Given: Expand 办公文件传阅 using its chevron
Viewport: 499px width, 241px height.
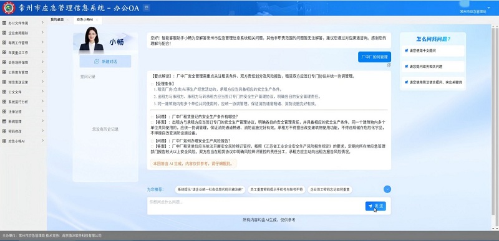Looking at the screenshot, I should (42, 22).
